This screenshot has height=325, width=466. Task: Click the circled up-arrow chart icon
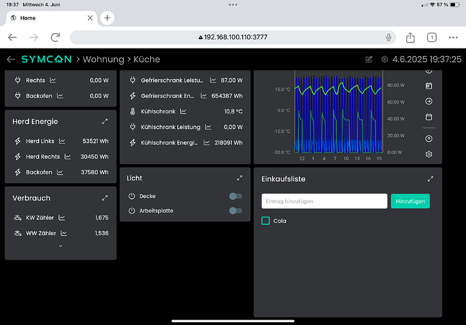[429, 139]
